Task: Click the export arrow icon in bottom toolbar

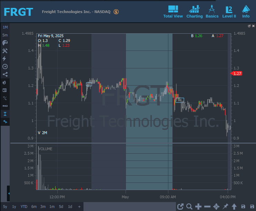Action: (x=180, y=207)
